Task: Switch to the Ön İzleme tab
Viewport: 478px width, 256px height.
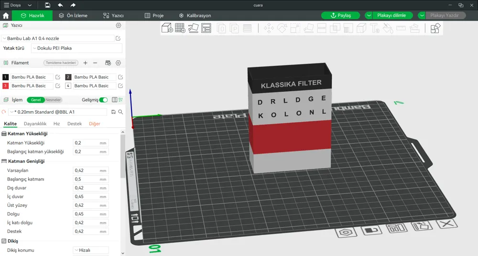Action: [x=73, y=16]
